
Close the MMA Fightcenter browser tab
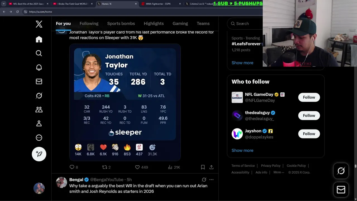pos(180,4)
